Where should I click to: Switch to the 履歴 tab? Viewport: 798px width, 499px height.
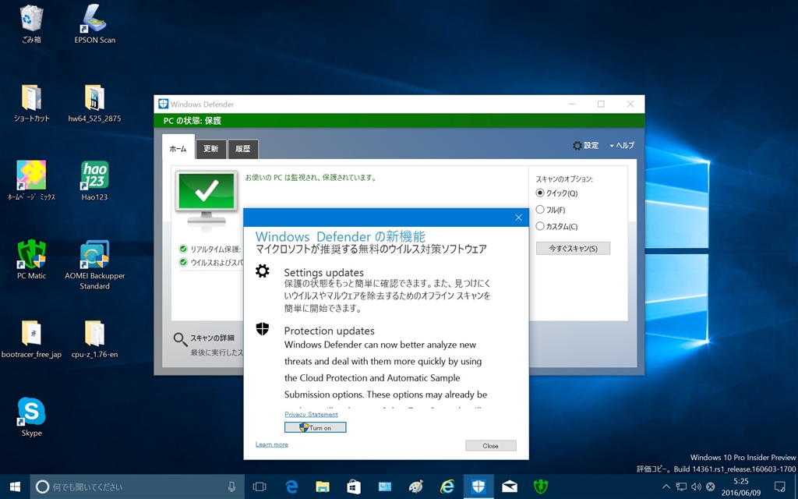coord(242,149)
